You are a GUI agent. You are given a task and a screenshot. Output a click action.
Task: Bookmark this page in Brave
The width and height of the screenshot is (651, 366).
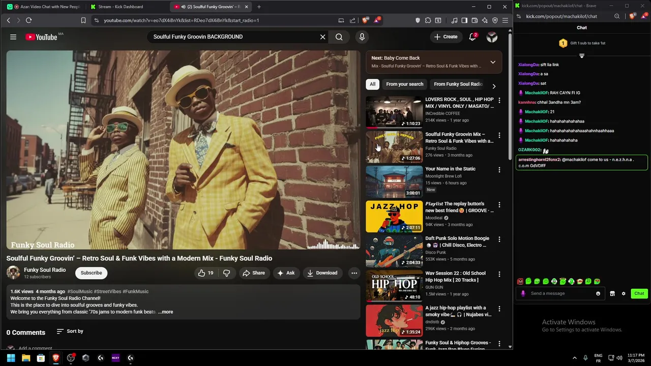pyautogui.click(x=83, y=20)
